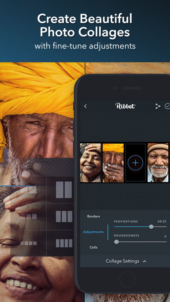
Task: Select the two-column layout icon
Action: click(64, 190)
